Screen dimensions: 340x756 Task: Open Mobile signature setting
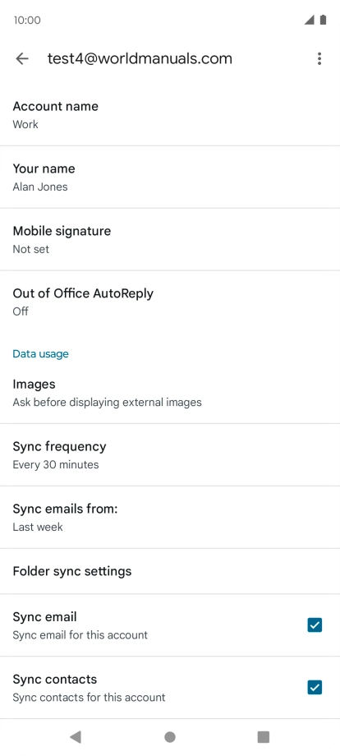[x=170, y=239]
